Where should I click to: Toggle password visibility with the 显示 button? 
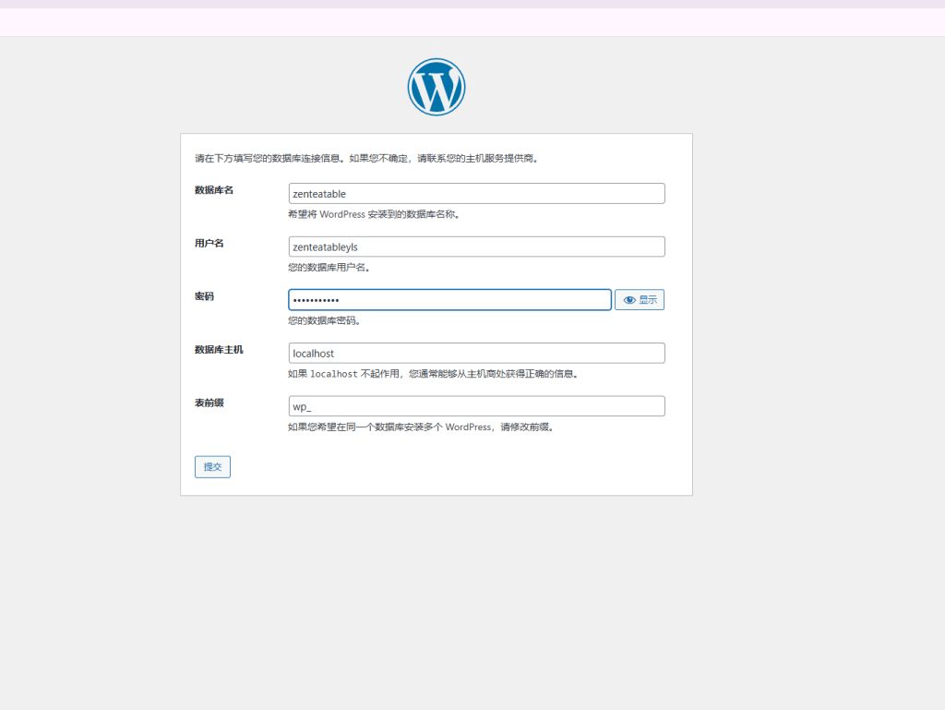639,299
